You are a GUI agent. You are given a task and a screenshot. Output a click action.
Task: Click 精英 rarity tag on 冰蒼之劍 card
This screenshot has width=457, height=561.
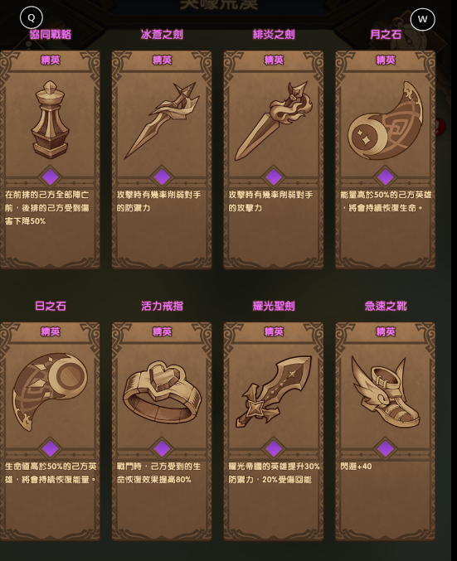coord(162,60)
